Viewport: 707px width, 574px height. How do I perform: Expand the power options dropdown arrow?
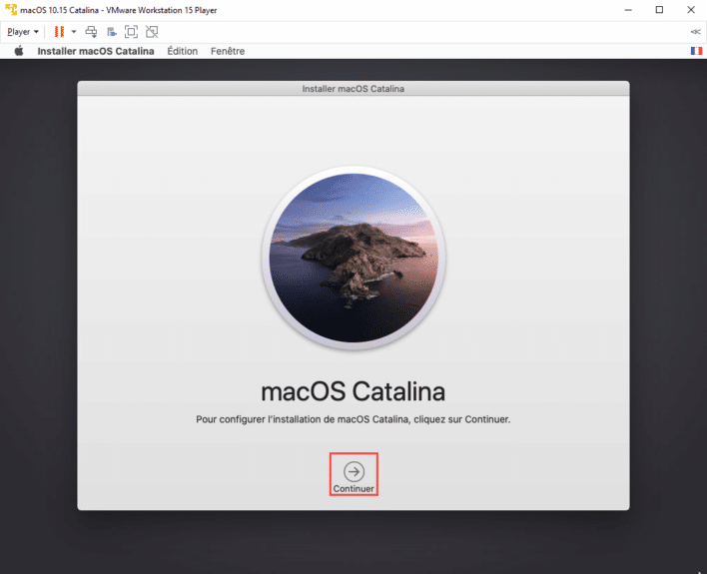click(x=74, y=32)
